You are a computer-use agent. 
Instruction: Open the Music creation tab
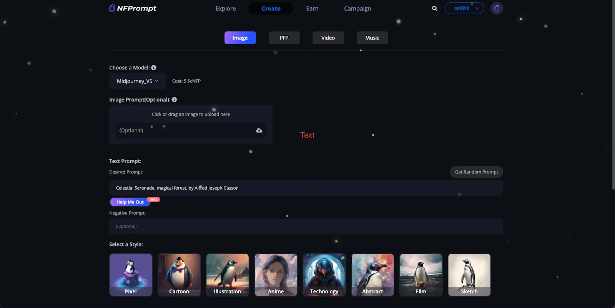tap(372, 38)
